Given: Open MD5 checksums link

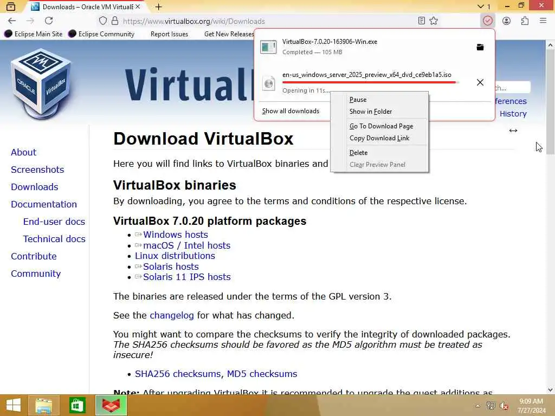Looking at the screenshot, I should point(262,374).
